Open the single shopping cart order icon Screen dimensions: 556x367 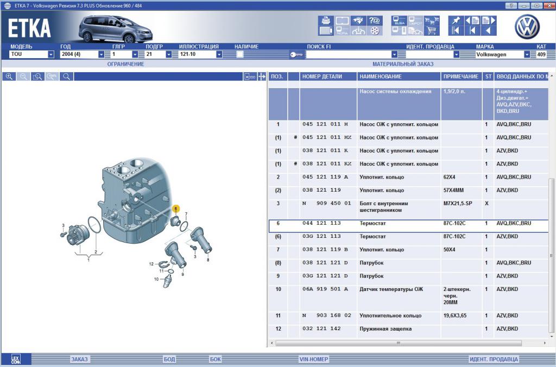tap(432, 31)
